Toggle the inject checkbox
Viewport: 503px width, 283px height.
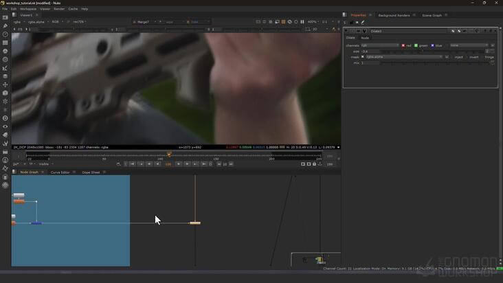click(453, 57)
